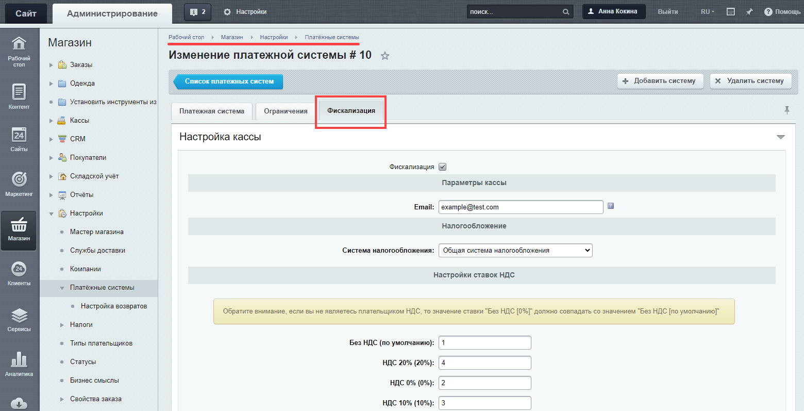Add page to favorites with star icon
The image size is (804, 411).
385,56
